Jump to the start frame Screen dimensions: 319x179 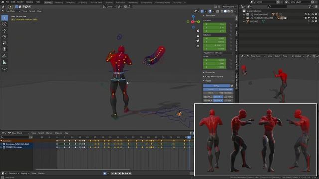pos(112,173)
